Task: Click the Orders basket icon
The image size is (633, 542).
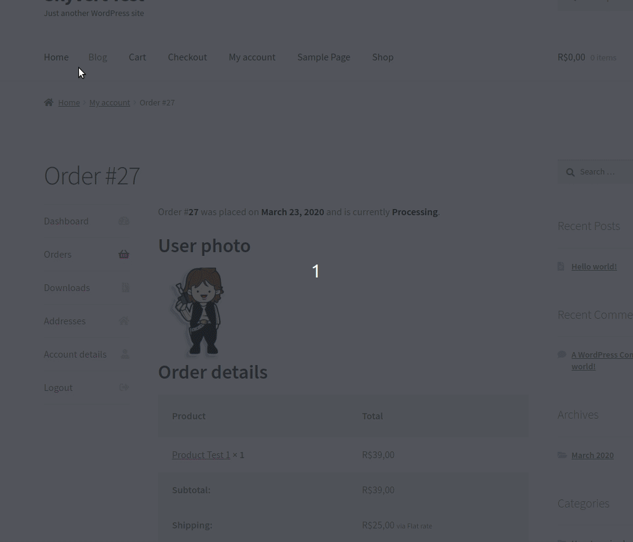Action: 123,254
